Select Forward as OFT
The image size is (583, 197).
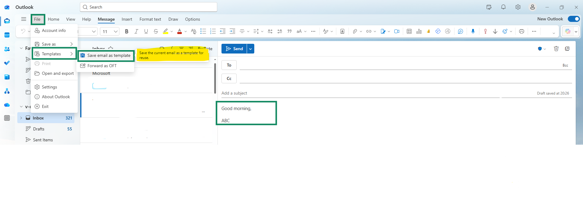[x=105, y=66]
